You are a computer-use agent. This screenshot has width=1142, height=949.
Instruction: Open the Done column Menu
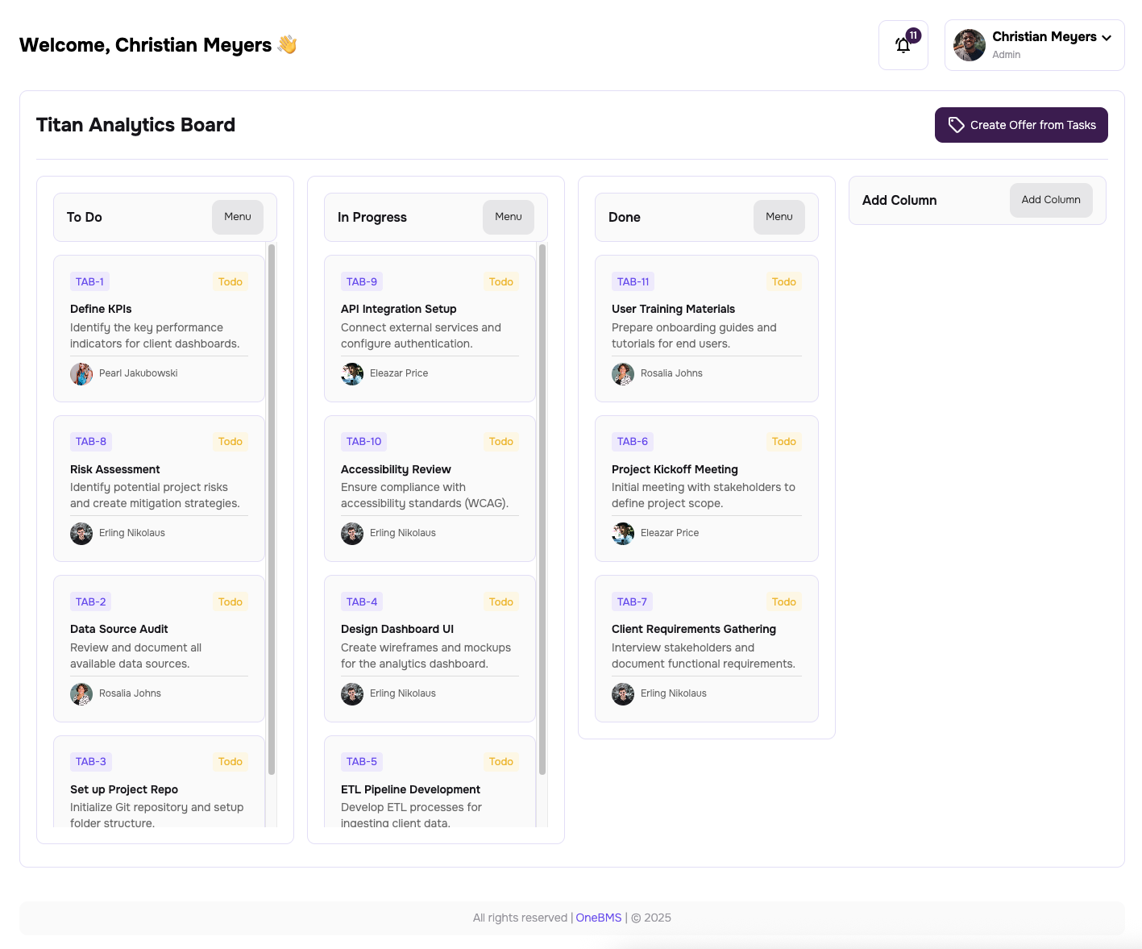(x=779, y=217)
